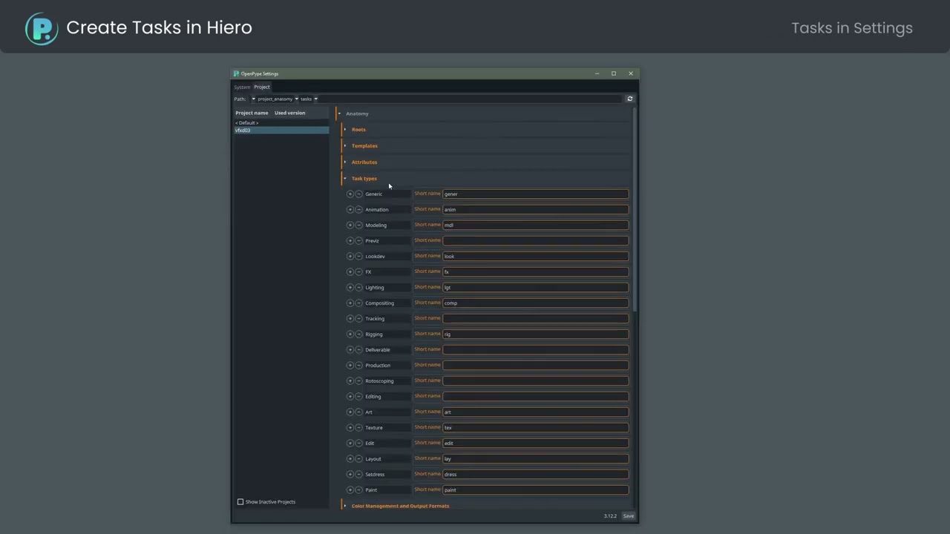
Task: Expand the Attributes section
Action: coord(345,162)
